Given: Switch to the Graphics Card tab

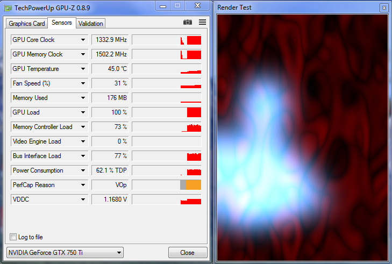Looking at the screenshot, I should pos(27,24).
